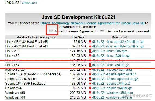Screen dimensions: 155x101
Task: Download jdk-8u221-linux-x64.tar.gz file
Action: tap(110, 65)
